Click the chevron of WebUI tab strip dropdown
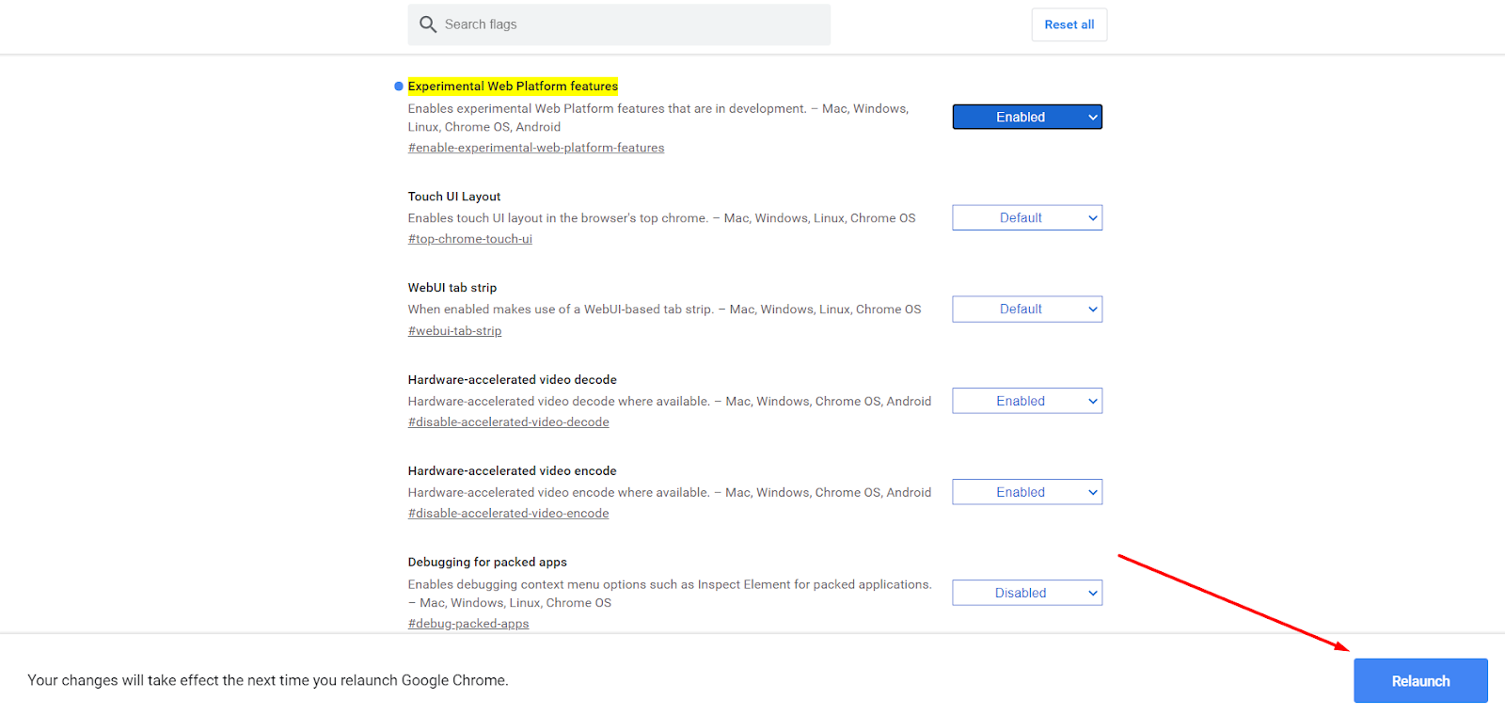 pos(1092,310)
